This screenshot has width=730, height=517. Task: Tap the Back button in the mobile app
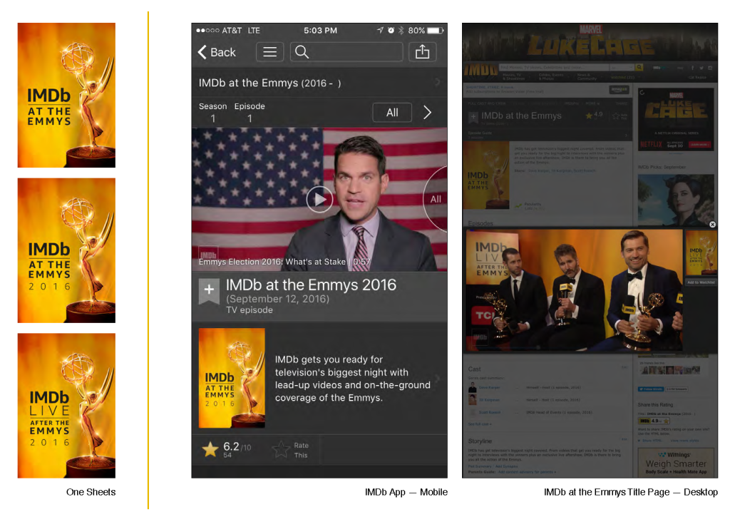(x=217, y=52)
